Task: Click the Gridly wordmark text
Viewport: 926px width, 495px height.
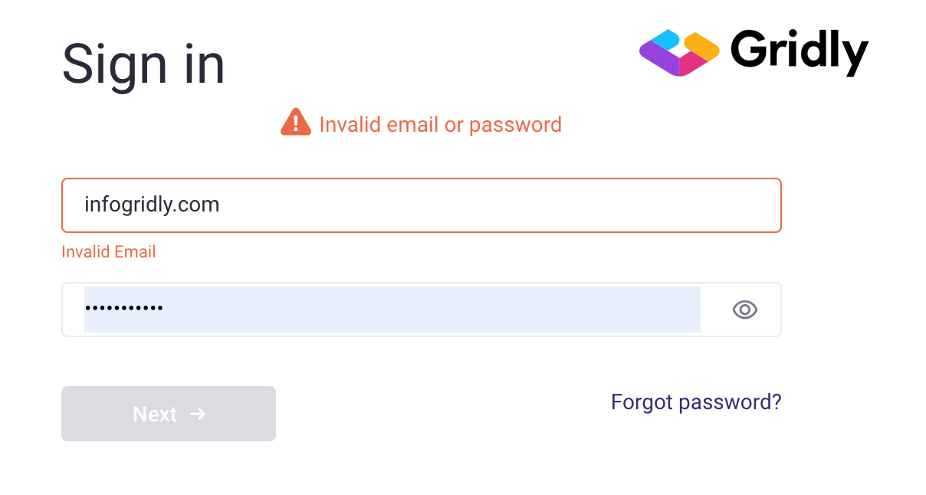Action: pos(799,52)
